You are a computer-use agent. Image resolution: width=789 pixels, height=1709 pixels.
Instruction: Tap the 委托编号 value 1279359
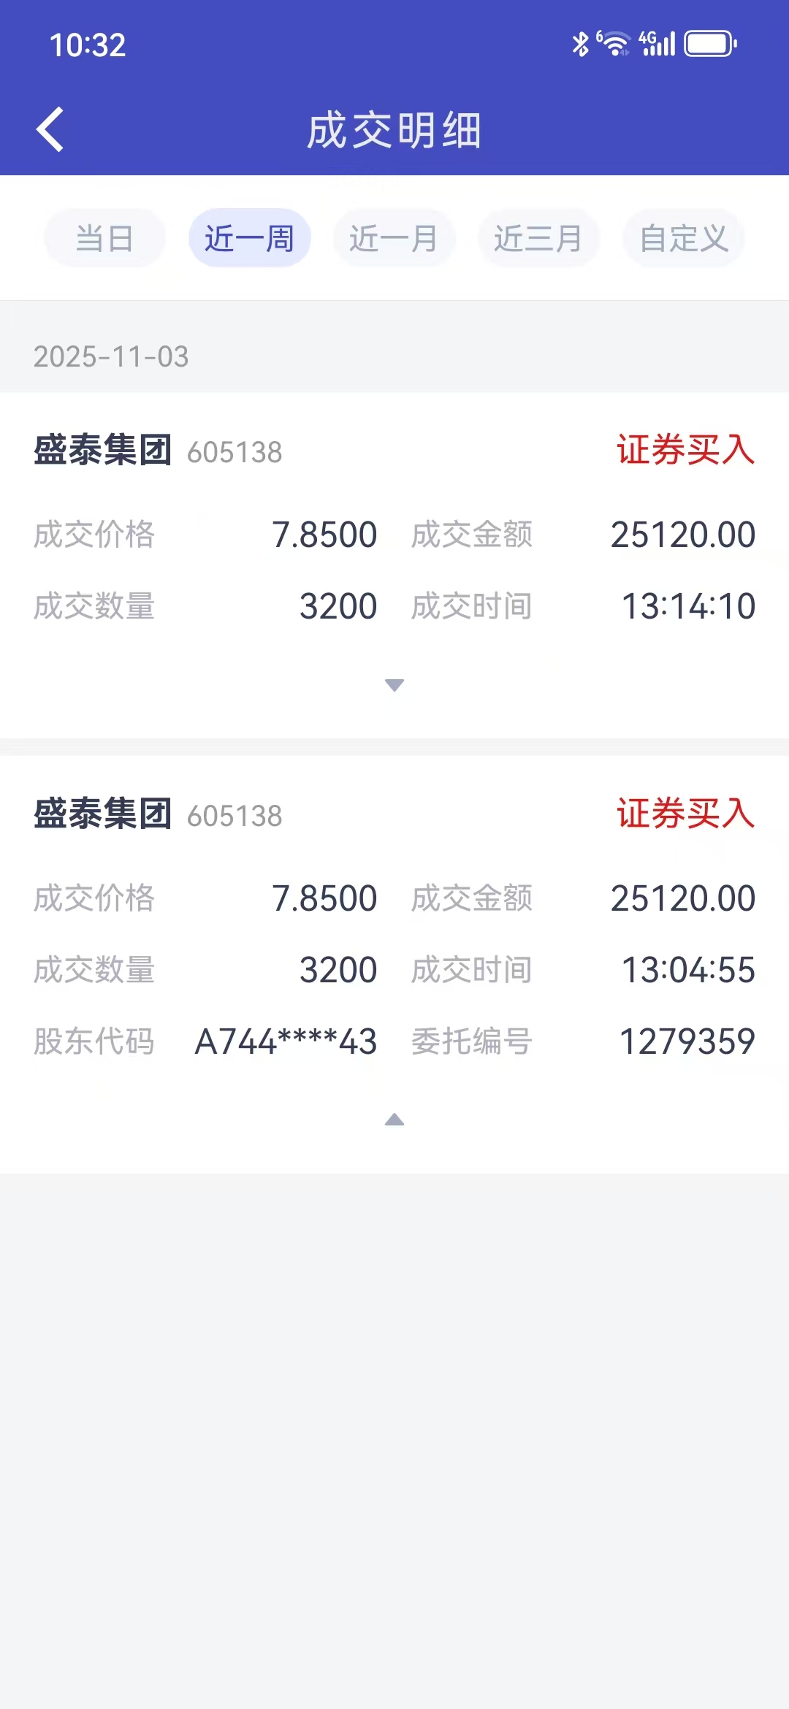[687, 1041]
